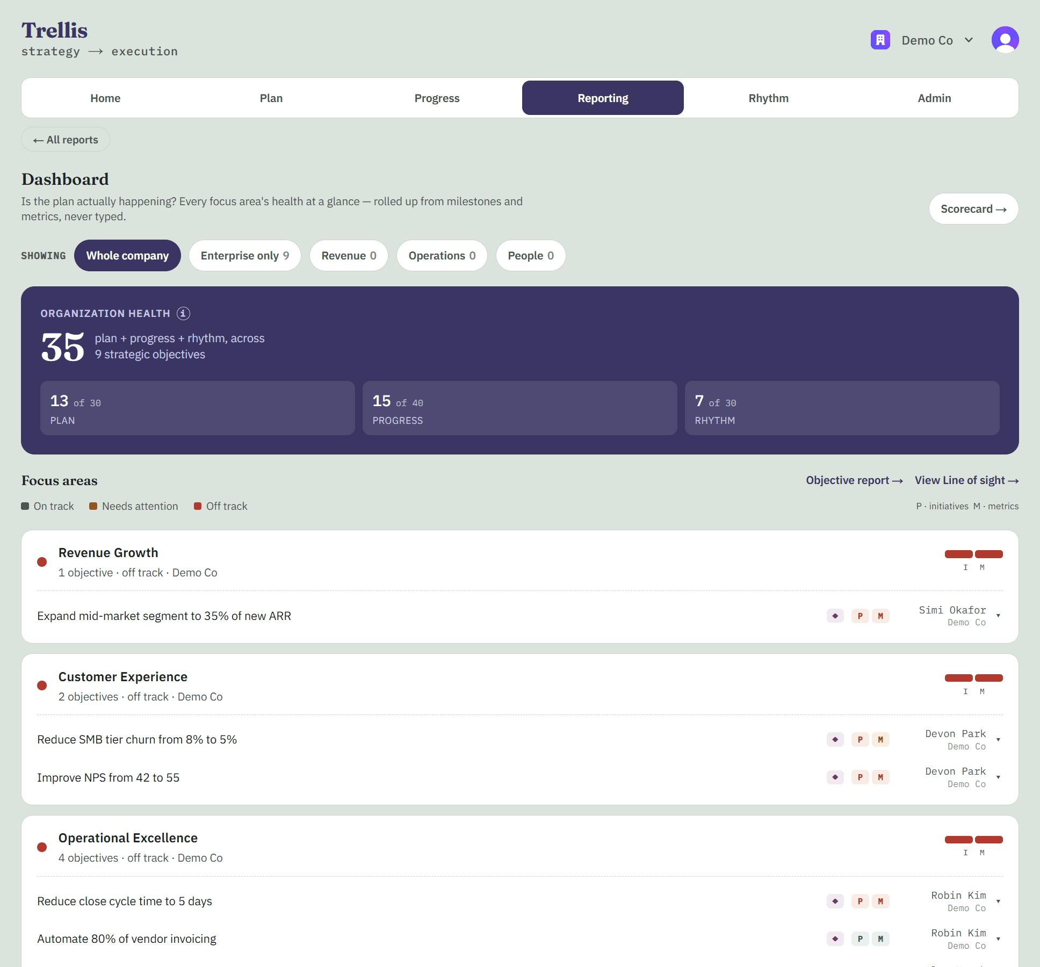Click Revenue Growth off-track status dot
This screenshot has width=1040, height=967.
point(42,562)
